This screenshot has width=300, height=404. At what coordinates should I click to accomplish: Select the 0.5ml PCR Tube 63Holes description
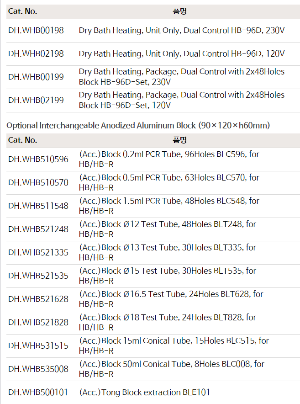coord(169,183)
